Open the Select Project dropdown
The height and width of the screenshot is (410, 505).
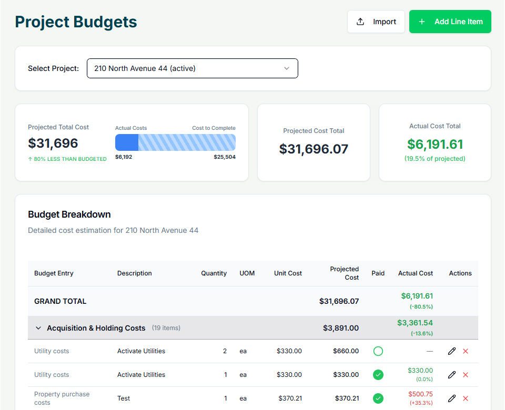[192, 68]
